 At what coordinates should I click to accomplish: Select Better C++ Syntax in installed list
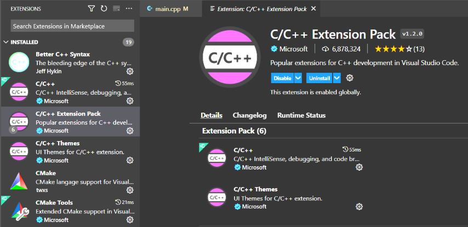(x=71, y=62)
